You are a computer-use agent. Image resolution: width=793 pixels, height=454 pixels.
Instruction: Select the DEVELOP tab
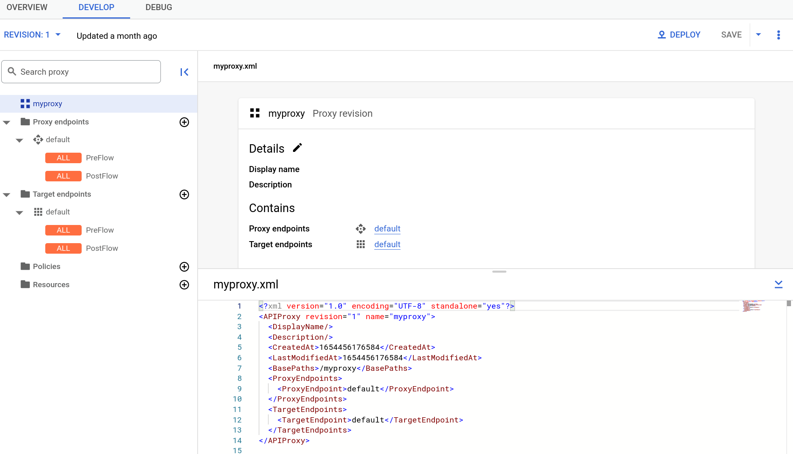click(96, 8)
